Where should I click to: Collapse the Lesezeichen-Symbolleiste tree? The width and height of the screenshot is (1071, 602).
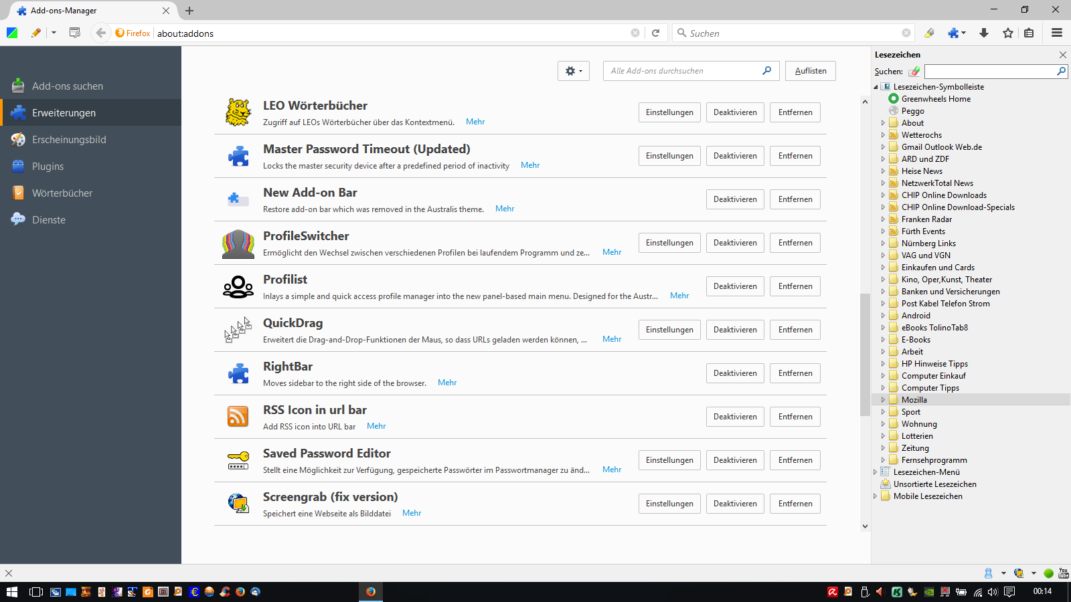pyautogui.click(x=876, y=87)
